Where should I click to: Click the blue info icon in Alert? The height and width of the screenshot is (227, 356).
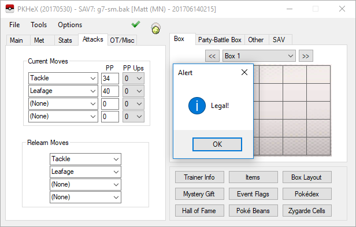click(x=197, y=106)
